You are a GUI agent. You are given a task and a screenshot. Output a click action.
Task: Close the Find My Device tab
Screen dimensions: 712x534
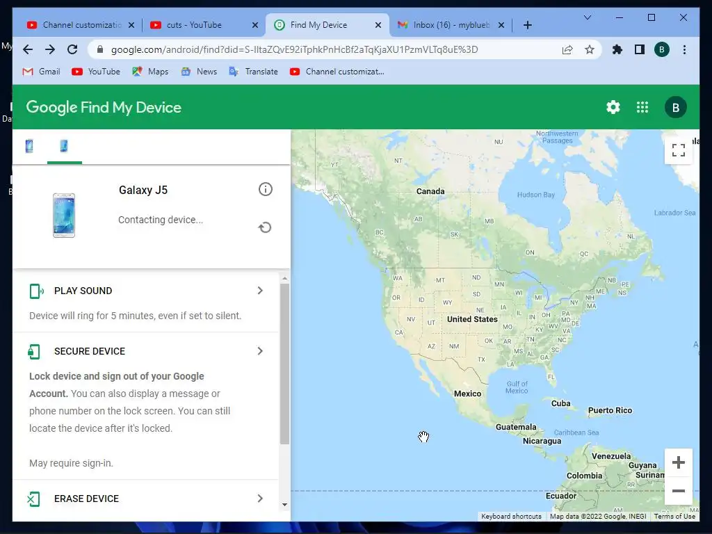pyautogui.click(x=378, y=25)
